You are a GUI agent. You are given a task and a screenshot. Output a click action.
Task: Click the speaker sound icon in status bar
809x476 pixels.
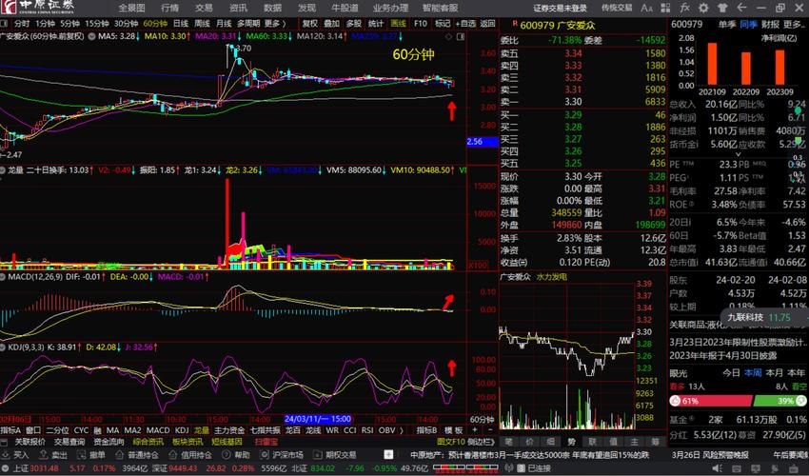718,468
